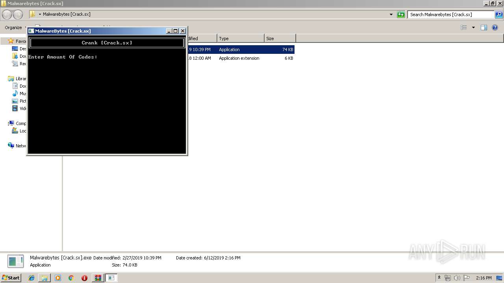Click the green refresh button beside address bar
The image size is (504, 283).
(x=401, y=15)
